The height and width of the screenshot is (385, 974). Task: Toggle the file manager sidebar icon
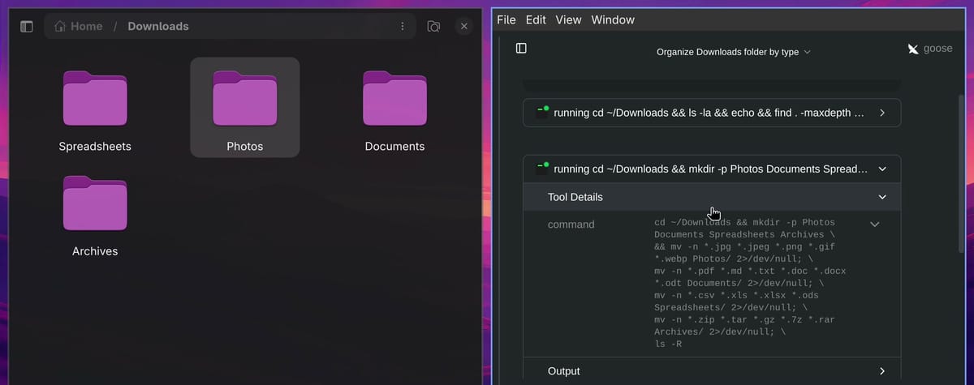pos(26,26)
